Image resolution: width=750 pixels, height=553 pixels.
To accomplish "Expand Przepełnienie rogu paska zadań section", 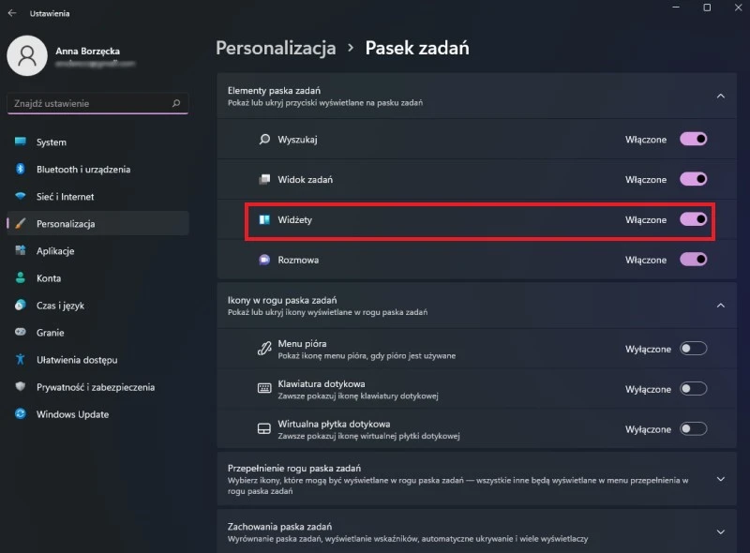I will pyautogui.click(x=720, y=479).
